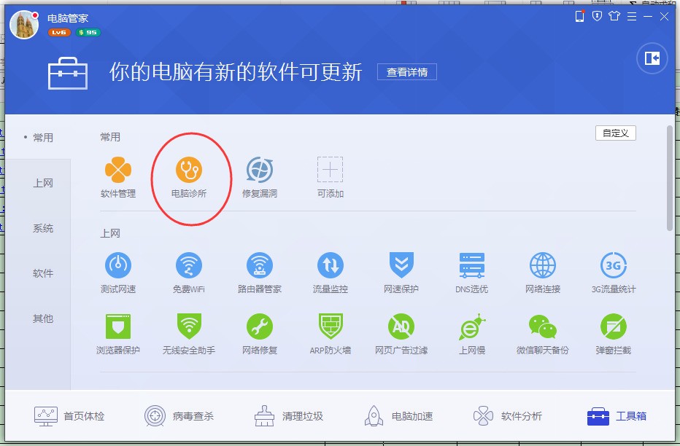
Task: Select 常用 category in left sidebar
Action: click(43, 138)
